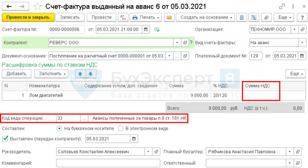This screenshot has width=308, height=168.
Task: Open the document structure/related documents icon
Action: tap(254, 18)
